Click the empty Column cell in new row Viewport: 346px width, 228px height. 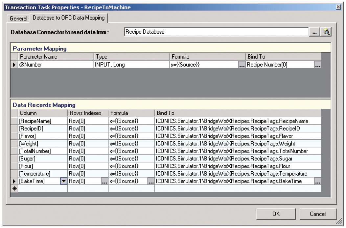(43, 188)
